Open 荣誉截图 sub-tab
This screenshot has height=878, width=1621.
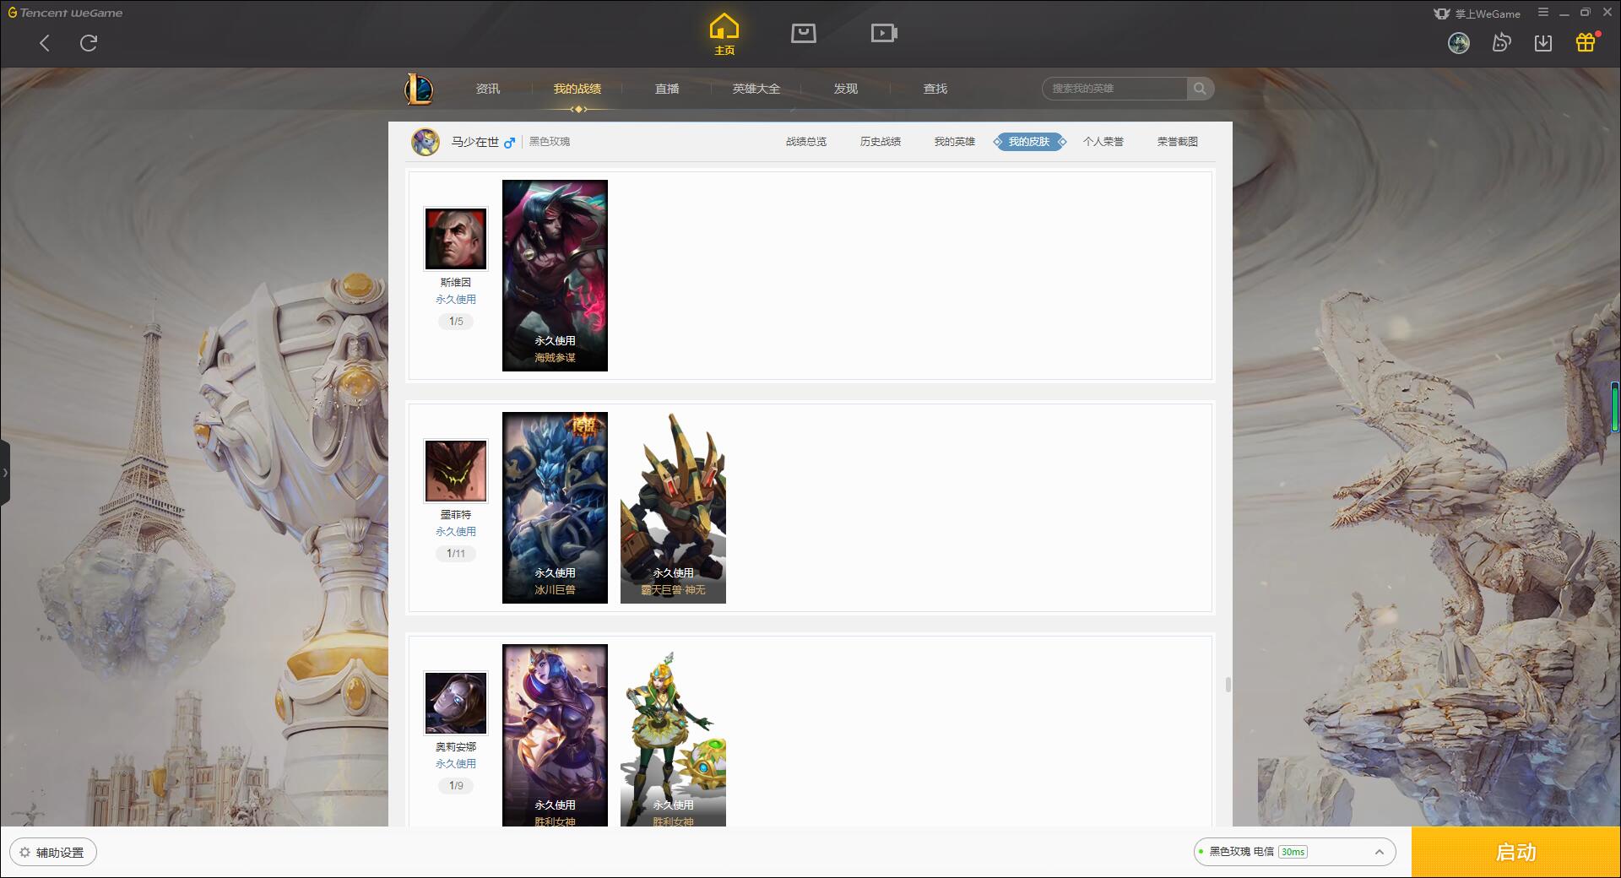pos(1178,142)
